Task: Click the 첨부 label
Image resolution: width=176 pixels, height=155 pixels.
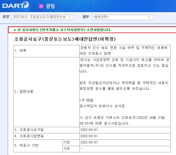Action: [86, 17]
